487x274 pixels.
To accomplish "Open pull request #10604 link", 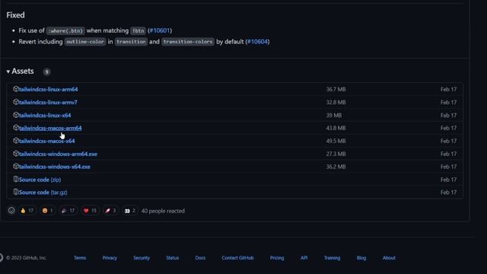I will coord(257,42).
